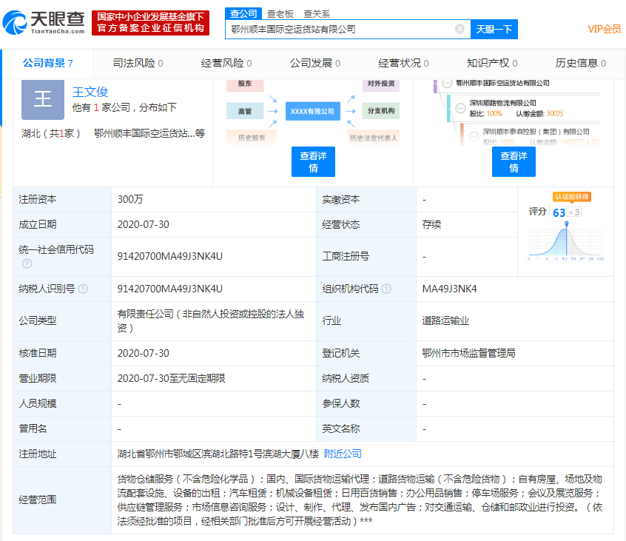
Task: Open the 附近公司 link
Action: 343,454
